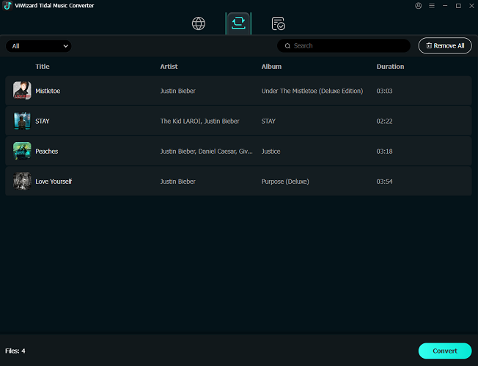
Task: Click the Title column header
Action: click(43, 67)
